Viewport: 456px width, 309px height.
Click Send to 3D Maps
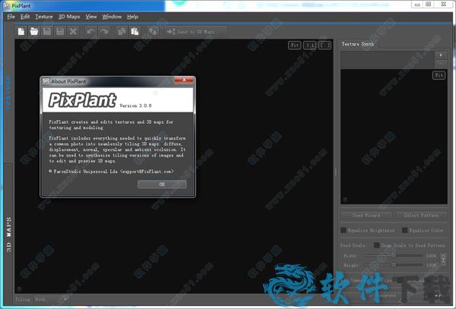pos(196,32)
